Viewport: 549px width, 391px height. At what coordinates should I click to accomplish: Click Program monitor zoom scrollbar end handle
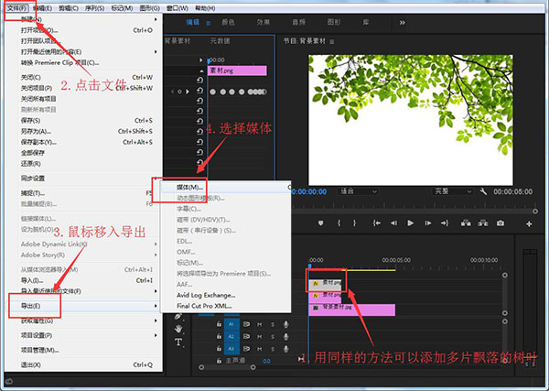point(535,212)
